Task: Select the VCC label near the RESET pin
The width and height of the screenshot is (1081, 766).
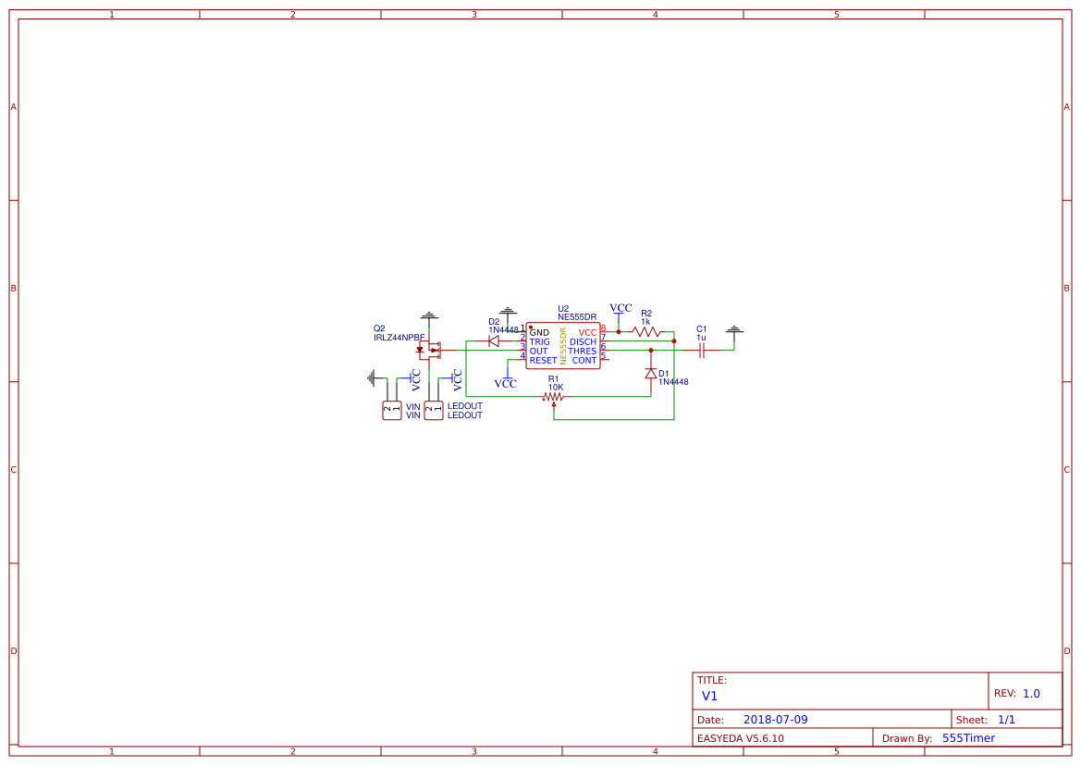Action: (x=506, y=383)
